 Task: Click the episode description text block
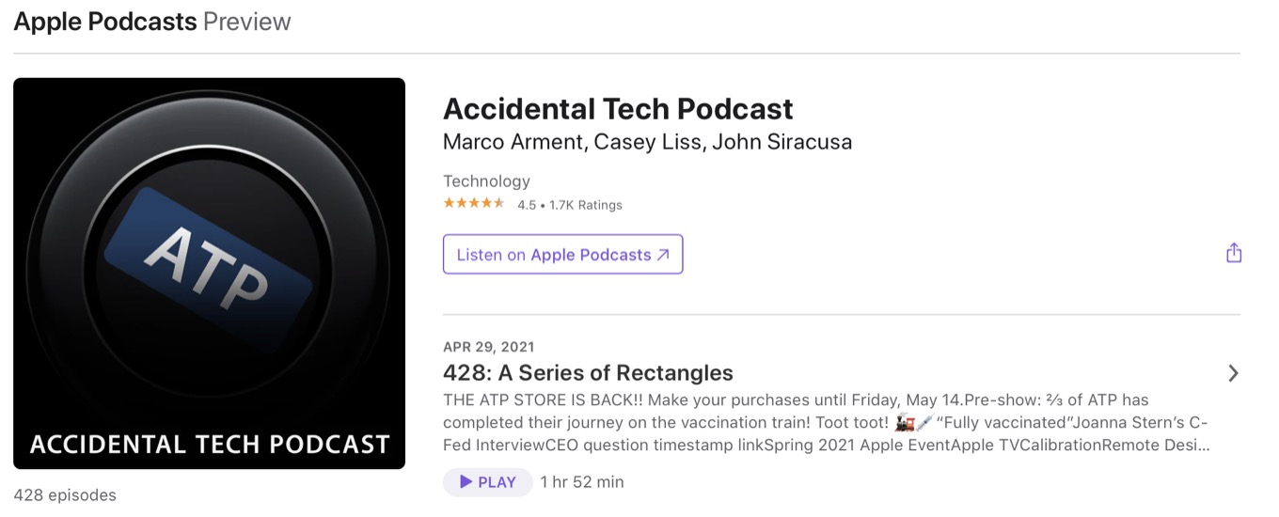[x=826, y=423]
